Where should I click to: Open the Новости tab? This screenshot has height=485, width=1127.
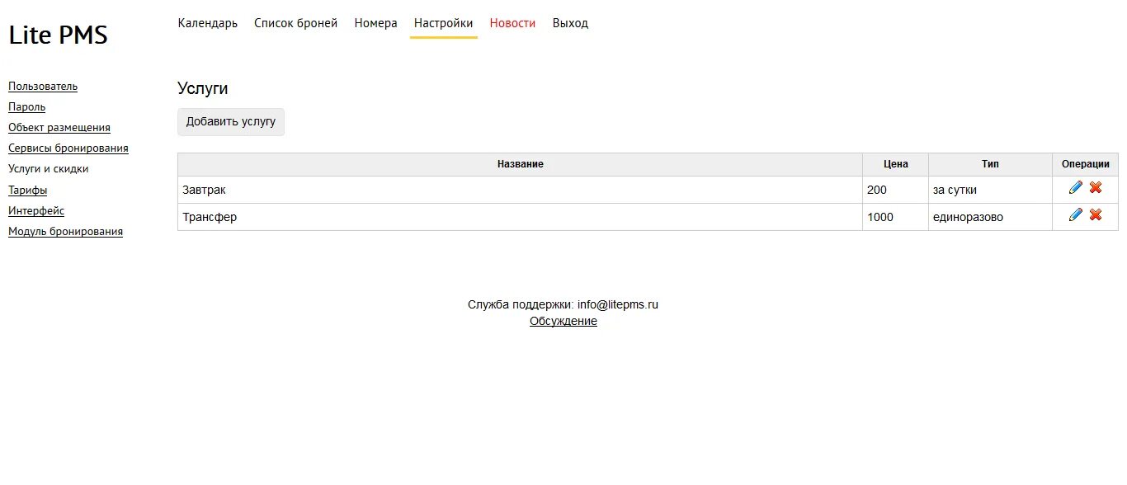[512, 23]
